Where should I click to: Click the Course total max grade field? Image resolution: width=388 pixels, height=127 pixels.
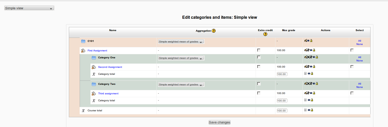(282, 111)
